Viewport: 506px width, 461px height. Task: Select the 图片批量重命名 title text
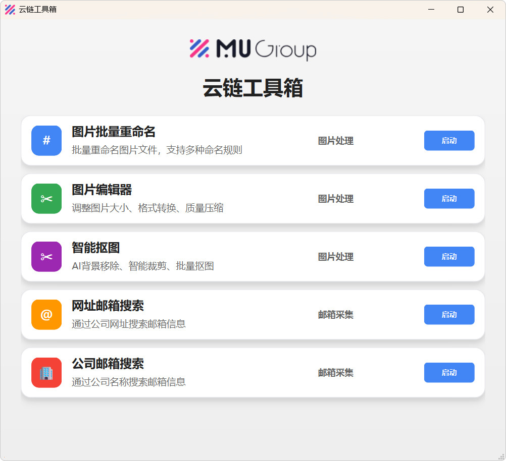114,132
